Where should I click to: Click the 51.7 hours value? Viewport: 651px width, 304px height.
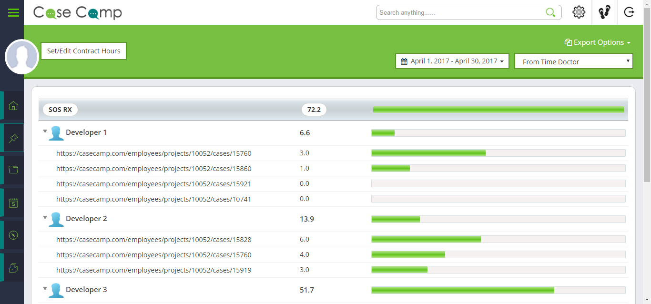coord(307,290)
